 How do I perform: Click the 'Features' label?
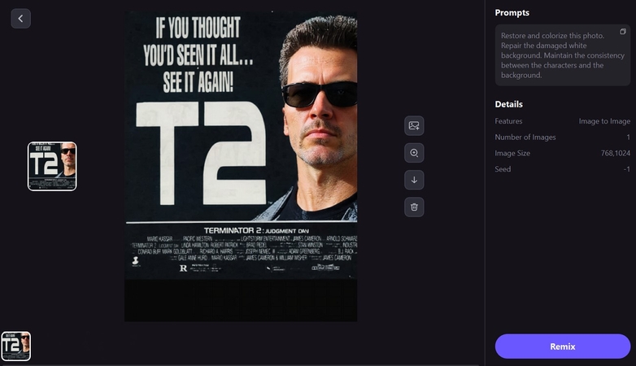[508, 121]
